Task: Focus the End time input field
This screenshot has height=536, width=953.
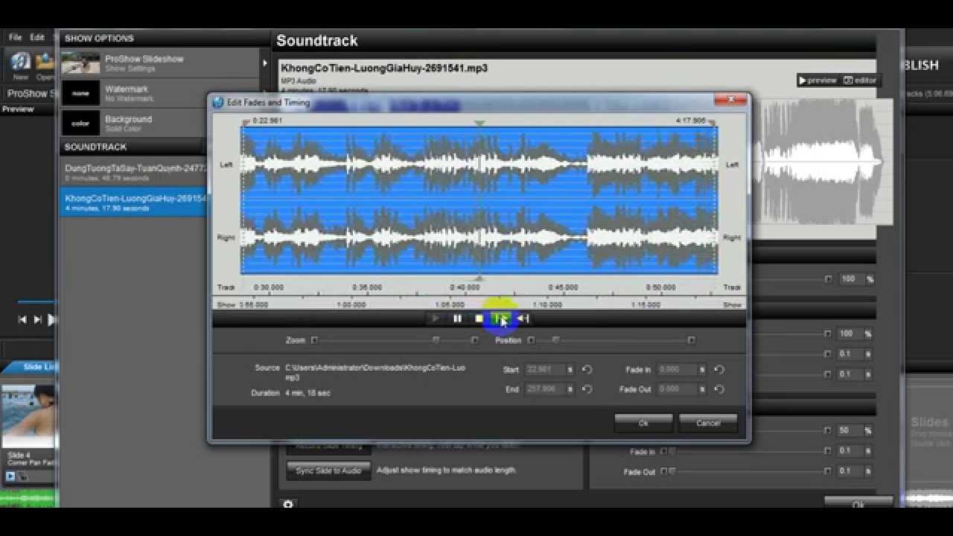Action: 549,389
